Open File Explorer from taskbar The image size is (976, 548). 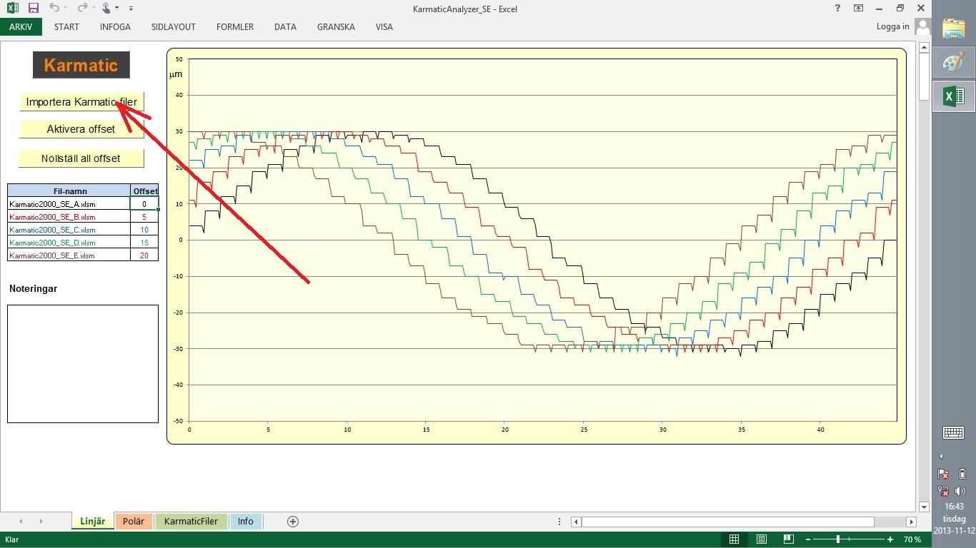coord(954,29)
